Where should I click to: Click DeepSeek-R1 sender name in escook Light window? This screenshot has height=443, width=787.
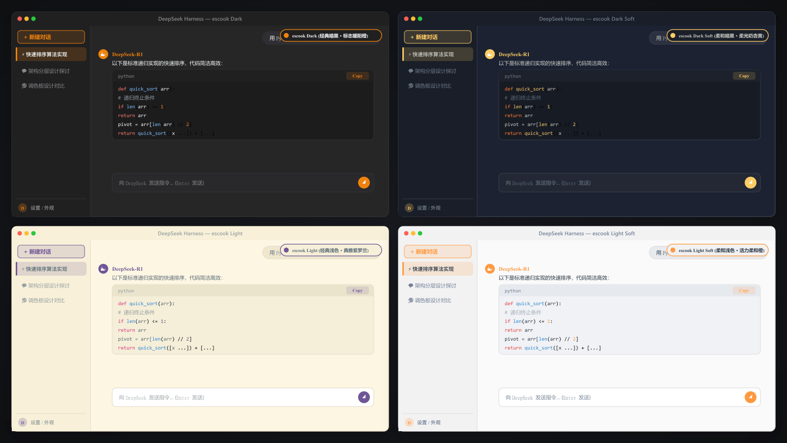tap(127, 269)
